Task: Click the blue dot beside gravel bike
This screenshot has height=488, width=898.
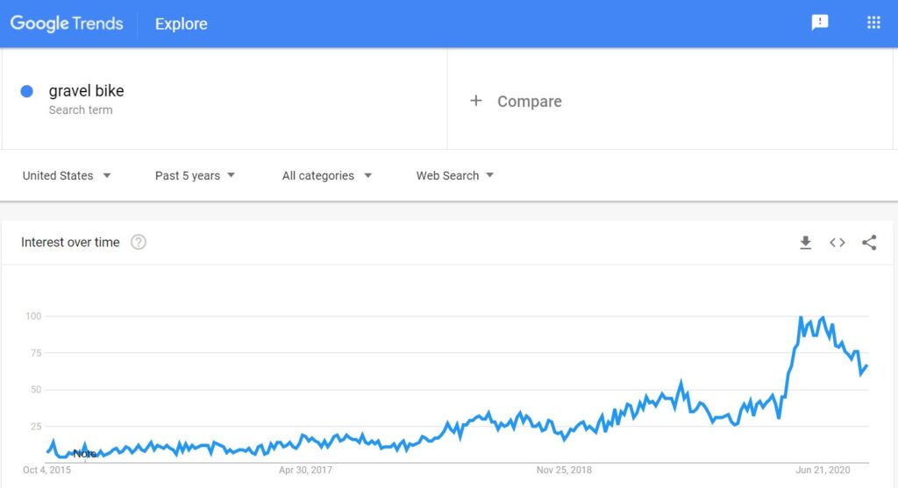Action: (26, 91)
